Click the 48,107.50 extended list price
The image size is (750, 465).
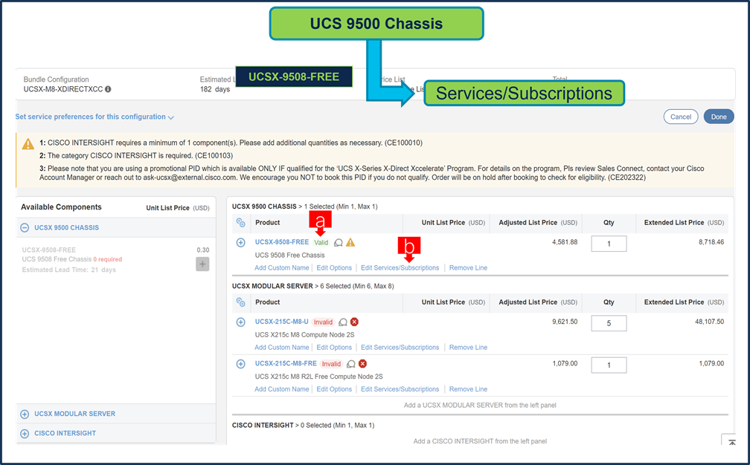click(x=709, y=322)
